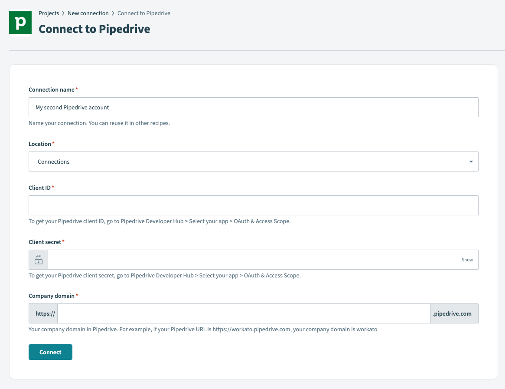
Task: Toggle Show to reveal the Client secret
Action: point(467,259)
